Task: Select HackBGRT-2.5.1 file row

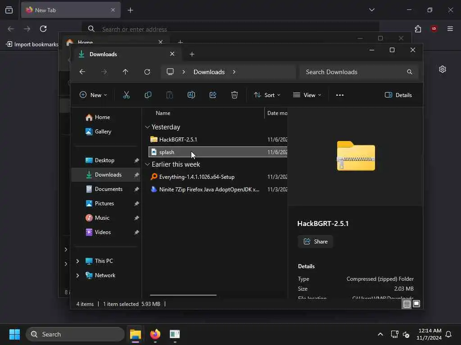Action: pos(218,140)
